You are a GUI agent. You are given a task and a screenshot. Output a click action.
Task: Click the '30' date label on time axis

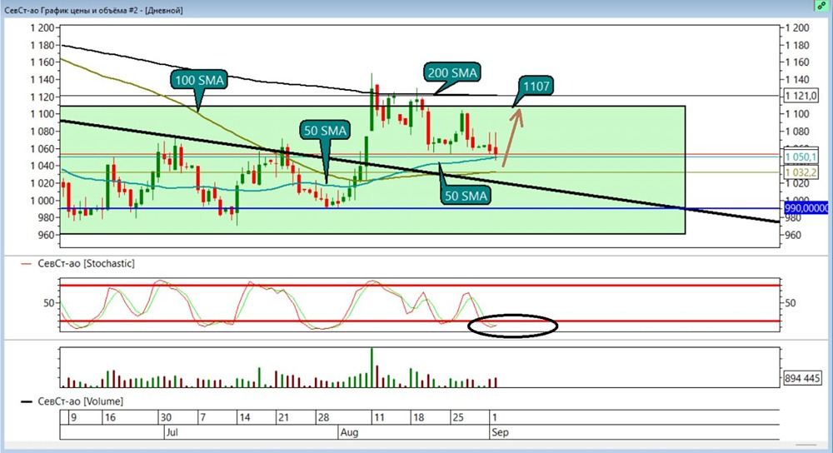[167, 417]
